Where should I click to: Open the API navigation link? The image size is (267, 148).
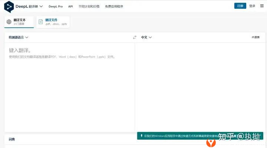click(70, 6)
